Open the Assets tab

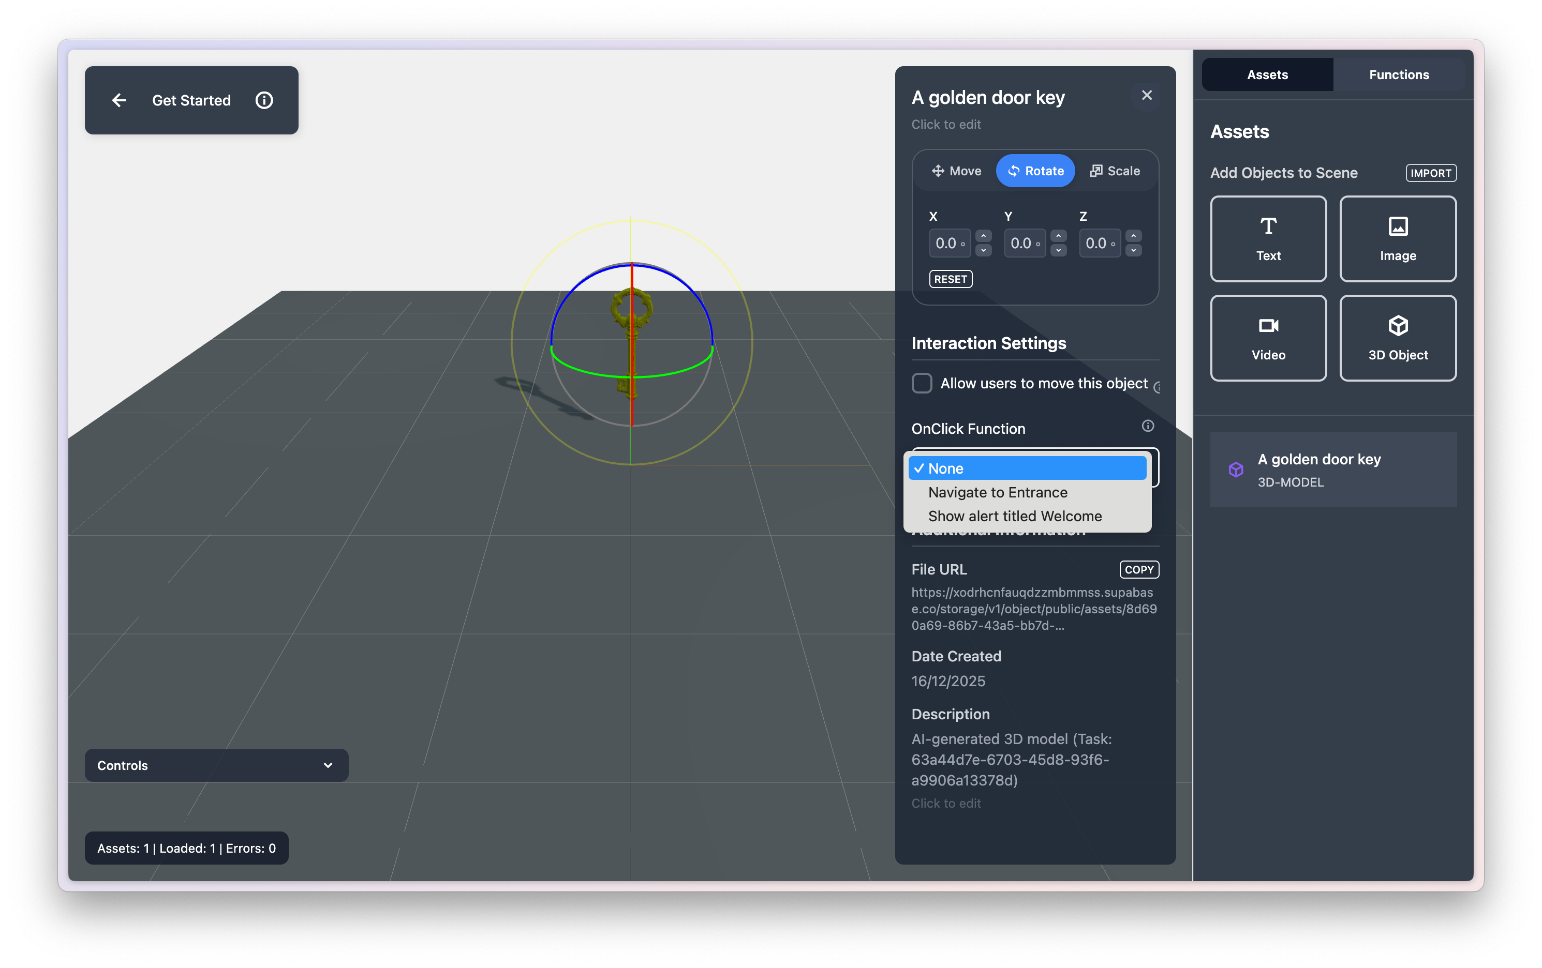tap(1267, 75)
